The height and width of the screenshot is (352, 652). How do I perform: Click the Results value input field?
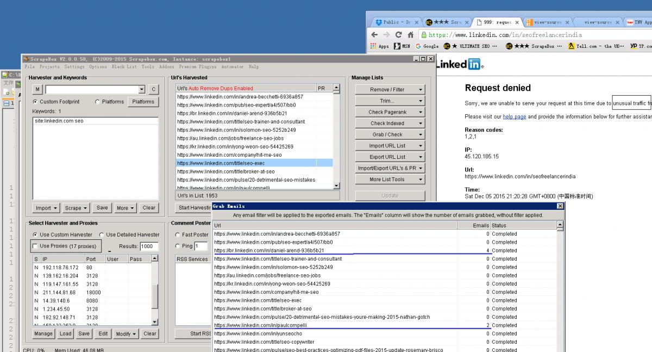click(149, 246)
